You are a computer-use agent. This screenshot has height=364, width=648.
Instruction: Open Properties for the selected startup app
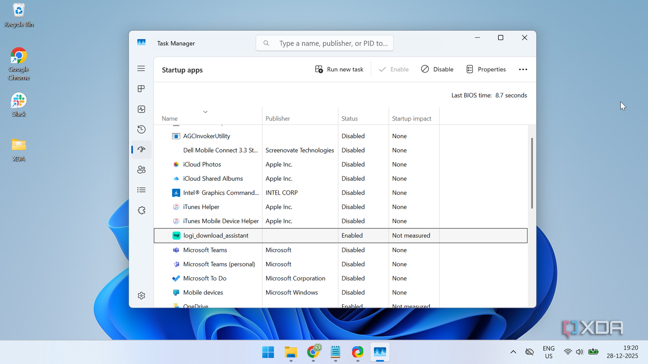click(x=486, y=69)
